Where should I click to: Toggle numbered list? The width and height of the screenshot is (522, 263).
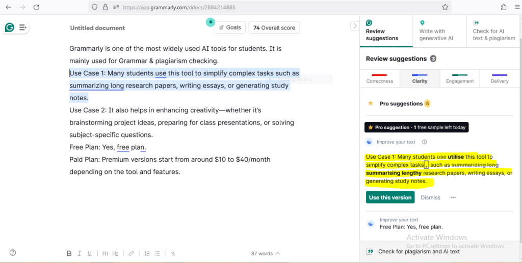[147, 253]
